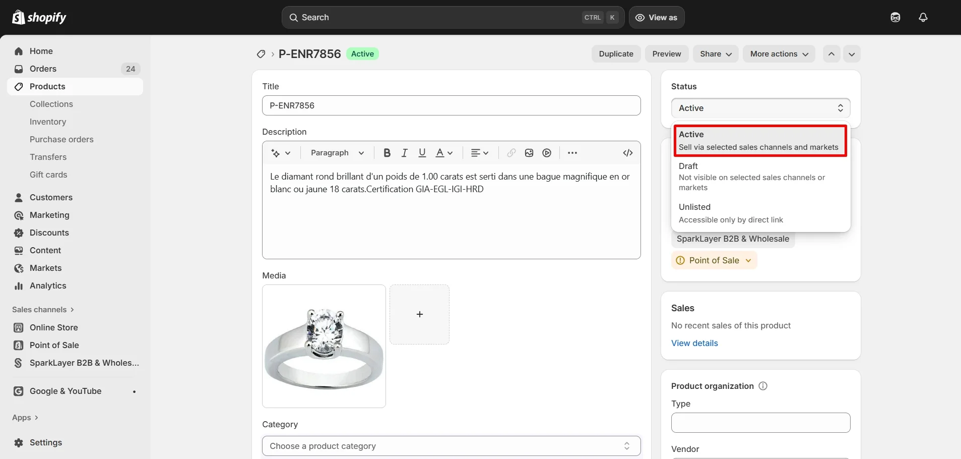Open the notifications bell in the top bar
Viewport: 961px width, 459px height.
[x=924, y=17]
